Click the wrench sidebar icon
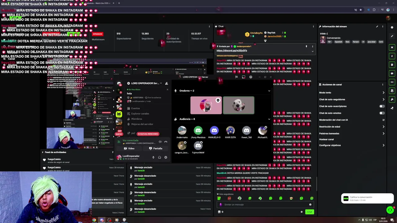397x223 pixels. pyautogui.click(x=392, y=99)
